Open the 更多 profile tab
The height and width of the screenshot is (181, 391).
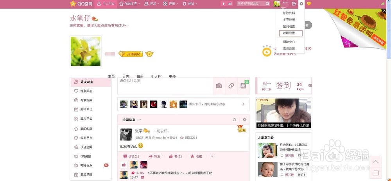172,76
